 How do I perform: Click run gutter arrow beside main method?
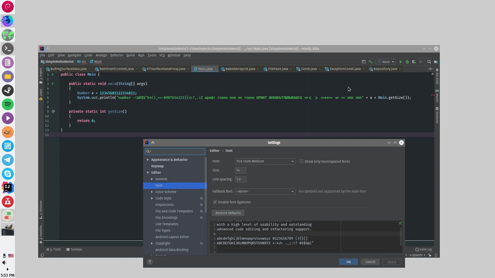point(53,84)
